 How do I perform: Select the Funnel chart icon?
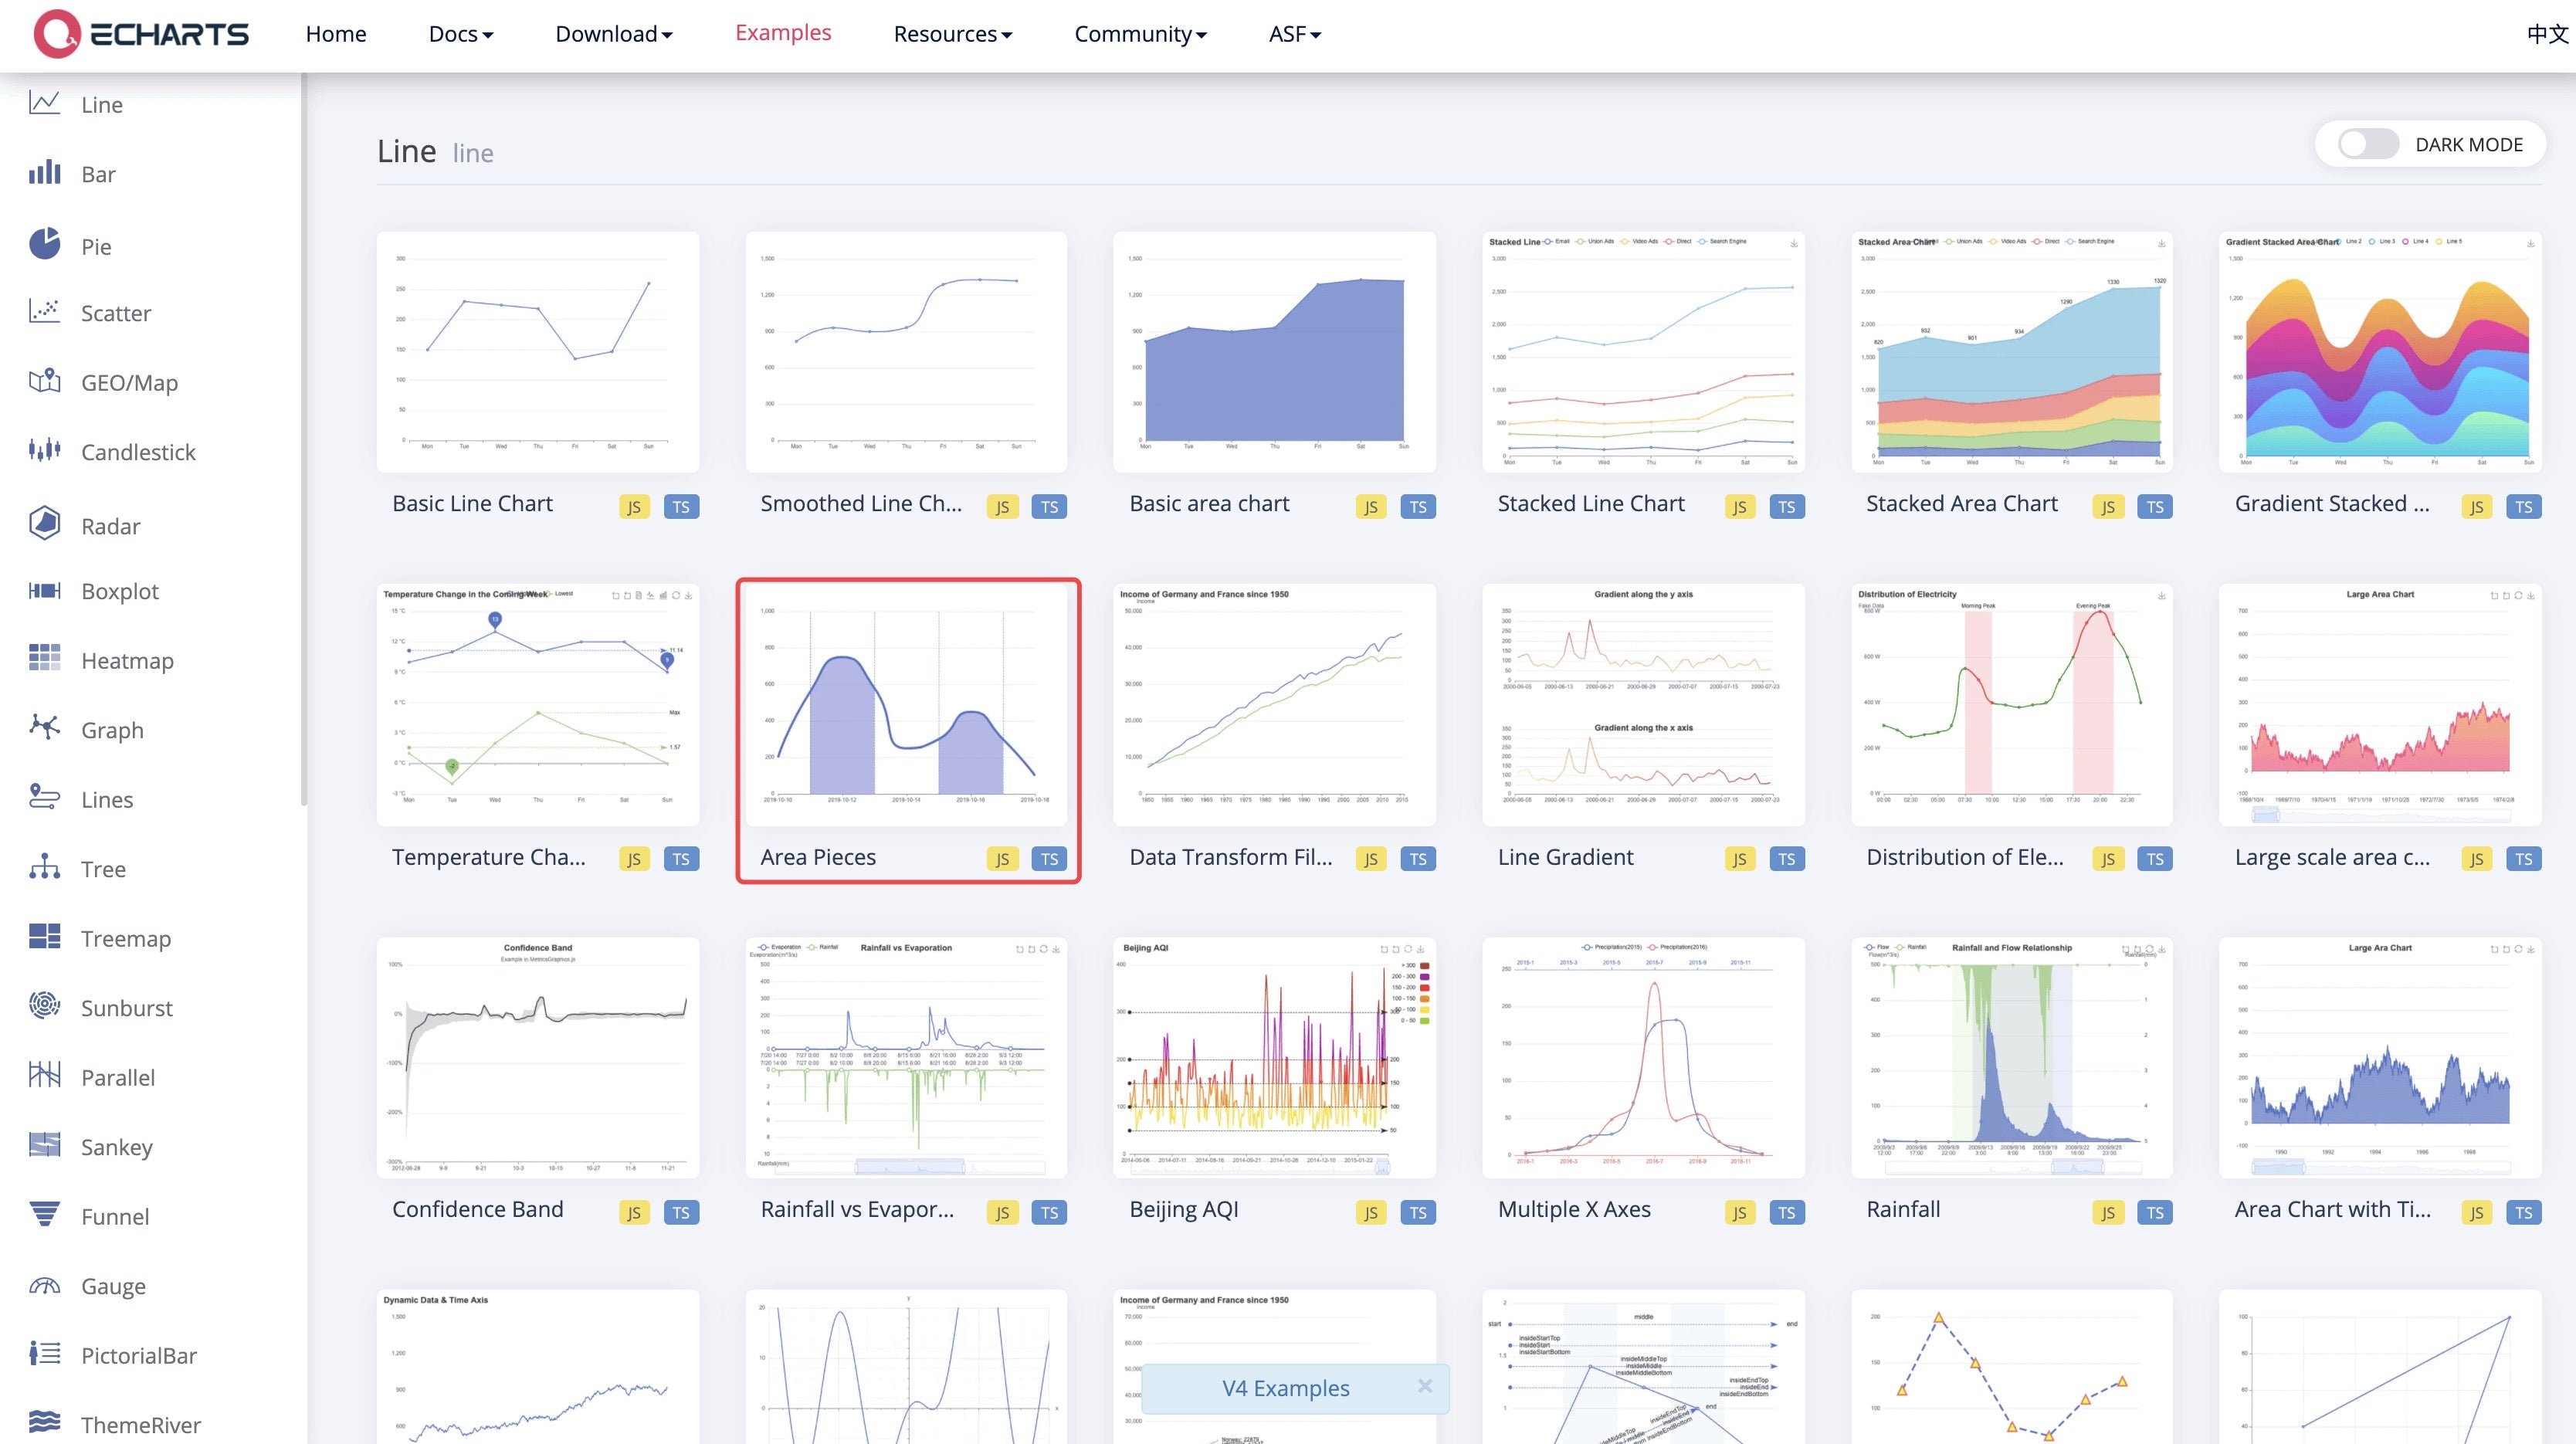point(44,1214)
